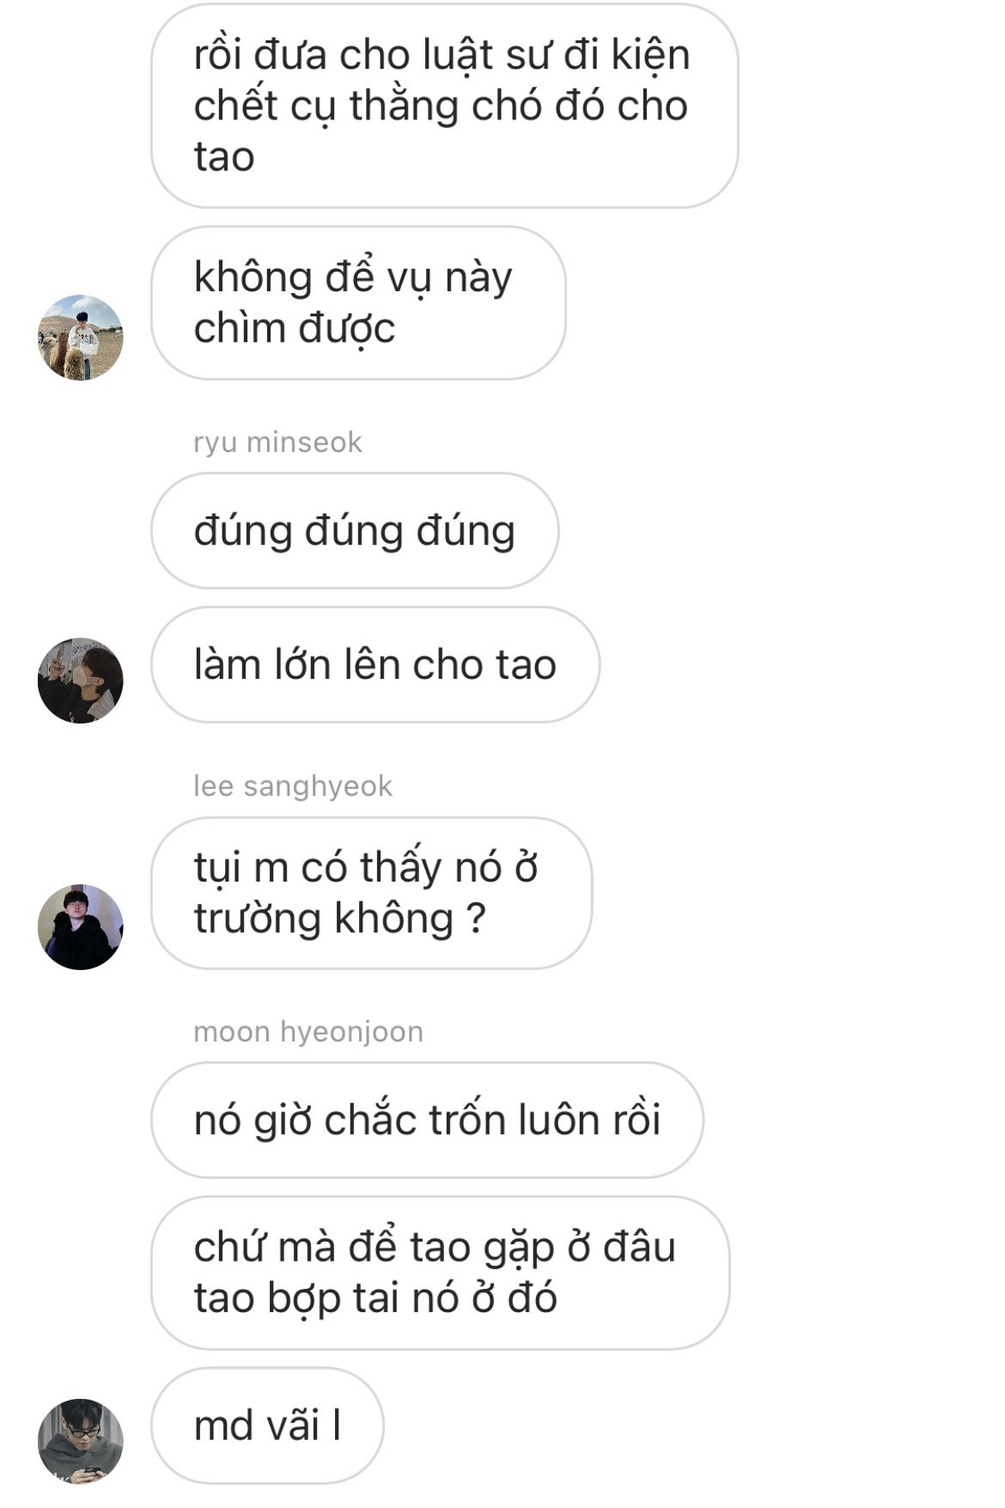Screen dimensions: 1005x1508
Task: Select the 'tụi m có thấy nó' message bubble
Action: point(372,893)
